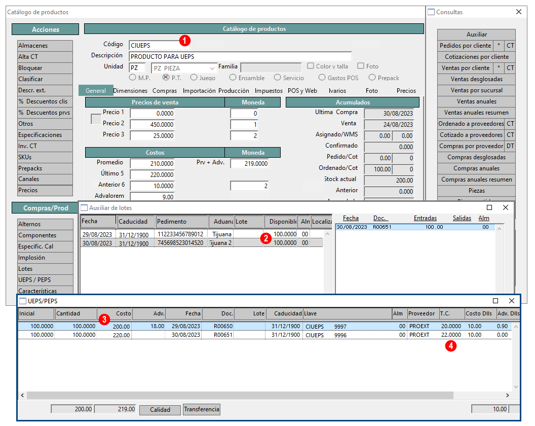The width and height of the screenshot is (535, 426).
Task: Click the Ordenado a proveedores button
Action: point(471,124)
